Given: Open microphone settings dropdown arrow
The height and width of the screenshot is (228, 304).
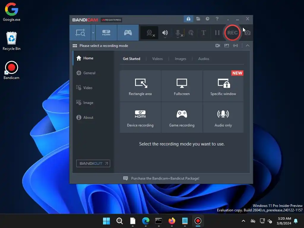Looking at the screenshot, I should (x=178, y=37).
